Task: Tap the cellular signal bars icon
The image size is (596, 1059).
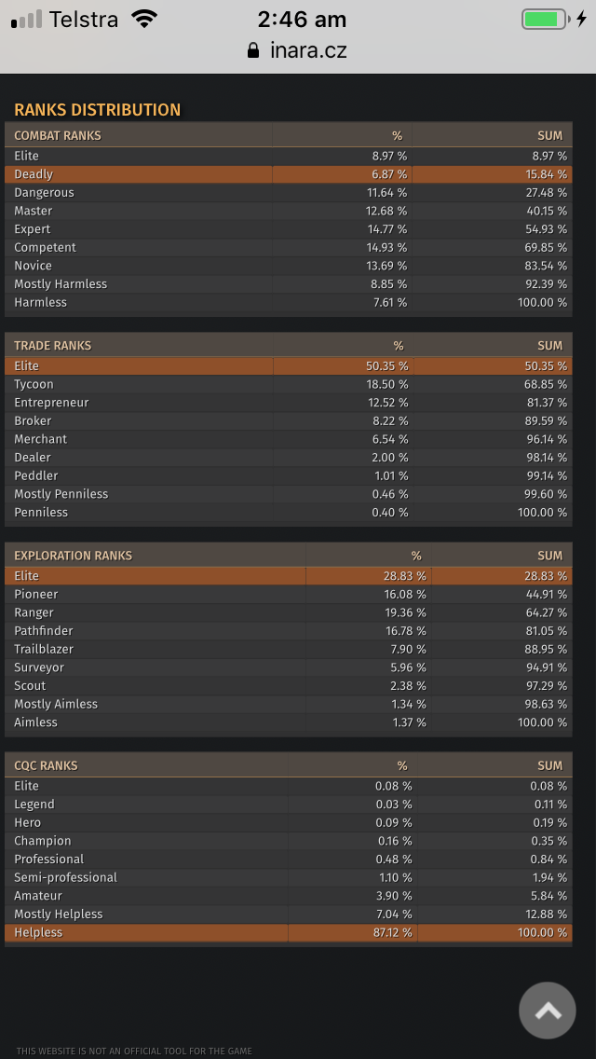Action: tap(26, 20)
